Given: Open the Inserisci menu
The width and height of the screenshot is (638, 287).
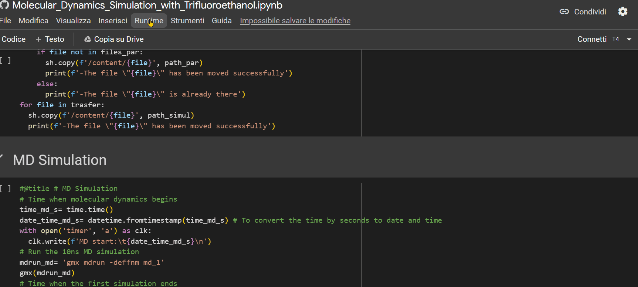Looking at the screenshot, I should tap(113, 21).
